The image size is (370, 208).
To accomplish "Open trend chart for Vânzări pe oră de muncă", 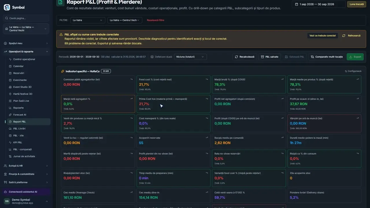I will (x=358, y=118).
